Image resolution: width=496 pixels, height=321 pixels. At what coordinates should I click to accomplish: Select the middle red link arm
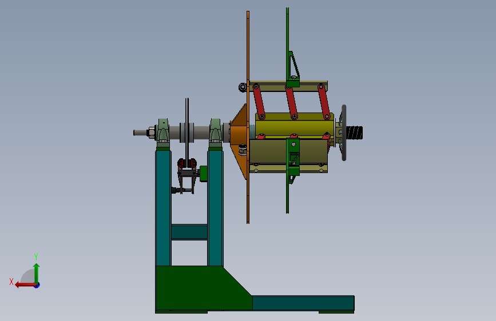292,102
